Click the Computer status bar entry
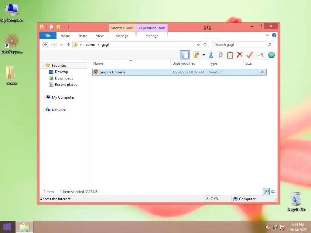Image resolution: width=311 pixels, height=233 pixels. coord(244,199)
